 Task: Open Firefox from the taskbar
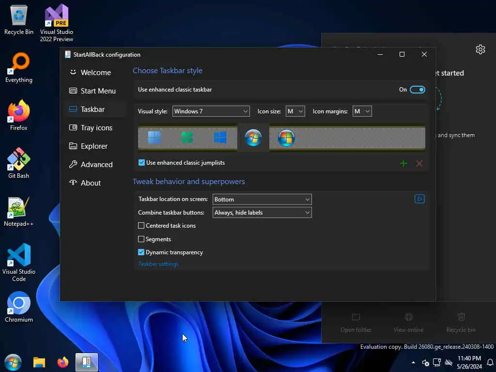click(62, 362)
